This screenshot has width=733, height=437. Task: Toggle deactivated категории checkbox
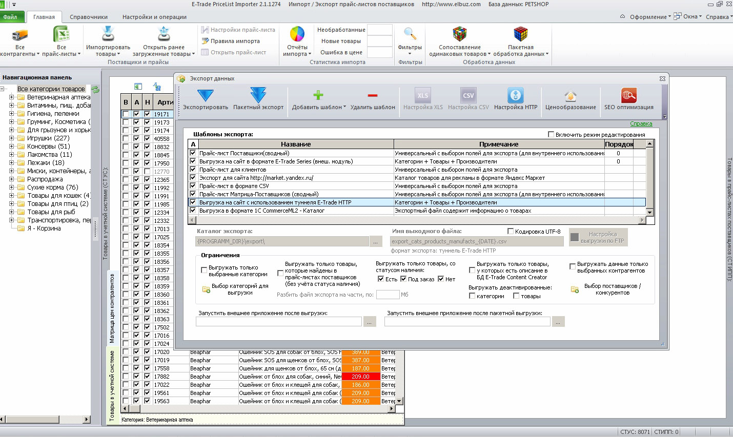click(x=472, y=296)
